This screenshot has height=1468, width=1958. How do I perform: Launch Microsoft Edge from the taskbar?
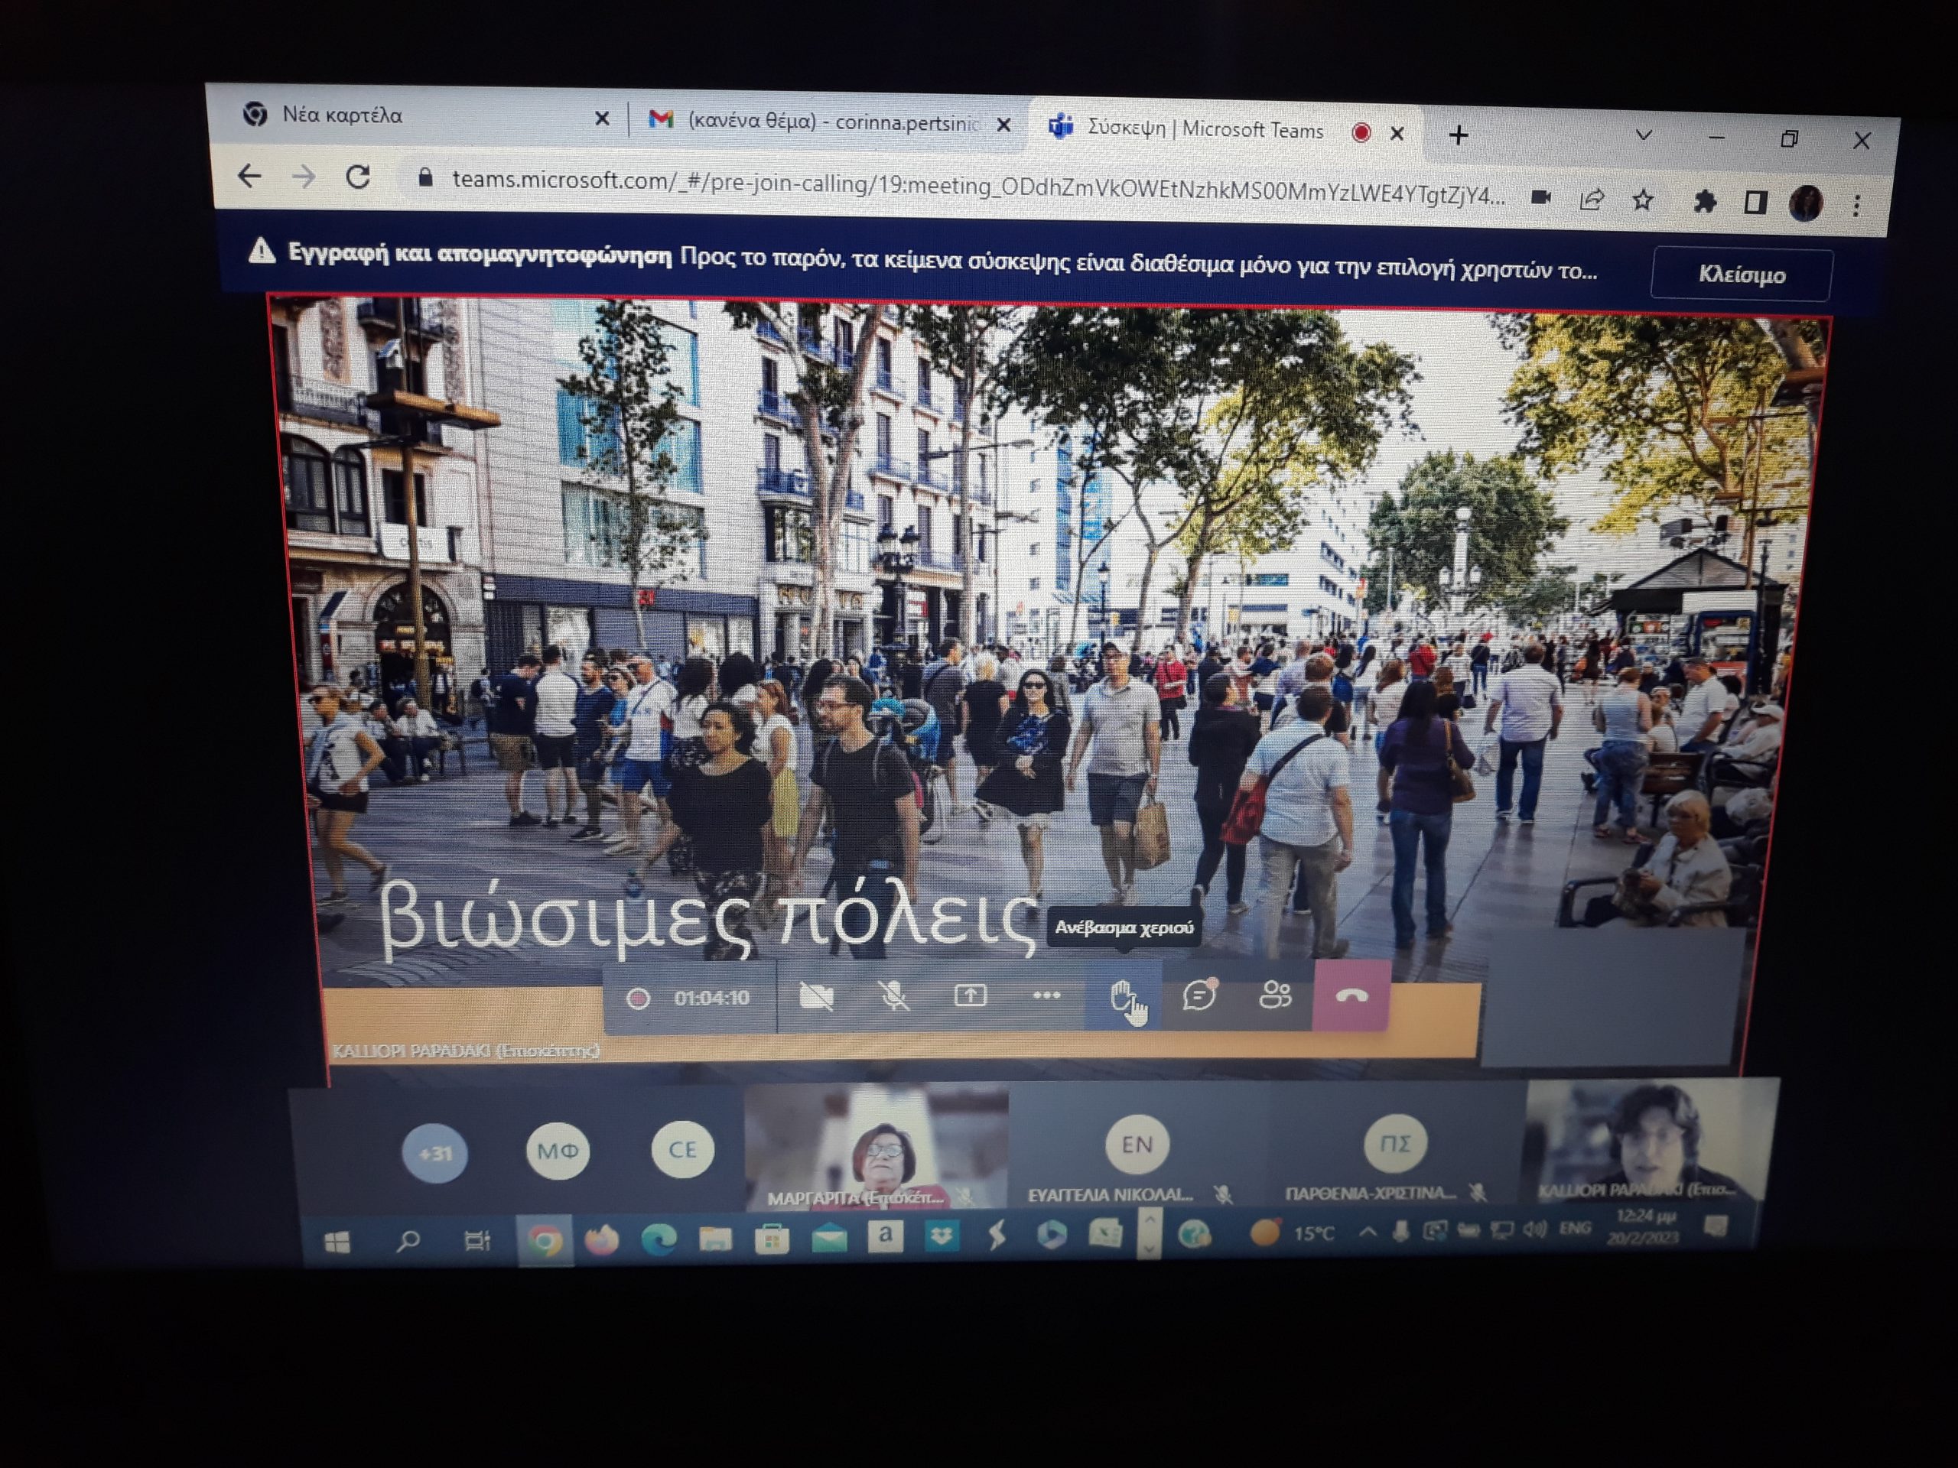pyautogui.click(x=659, y=1239)
